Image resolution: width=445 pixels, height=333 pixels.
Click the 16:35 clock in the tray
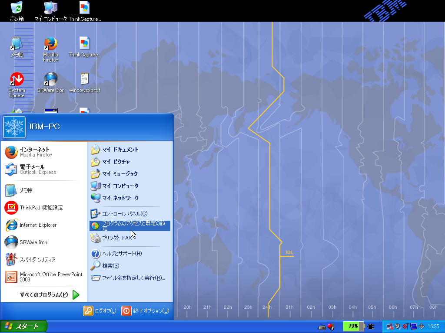[x=433, y=326]
